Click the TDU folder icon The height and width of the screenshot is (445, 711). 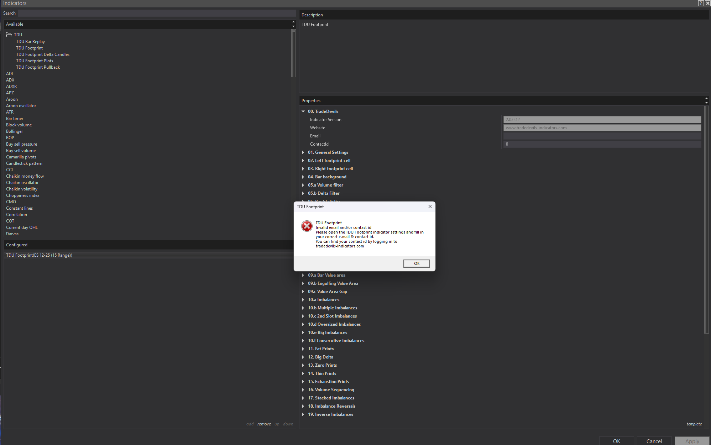pos(9,35)
